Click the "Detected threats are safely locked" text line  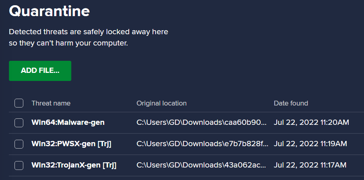click(x=88, y=32)
